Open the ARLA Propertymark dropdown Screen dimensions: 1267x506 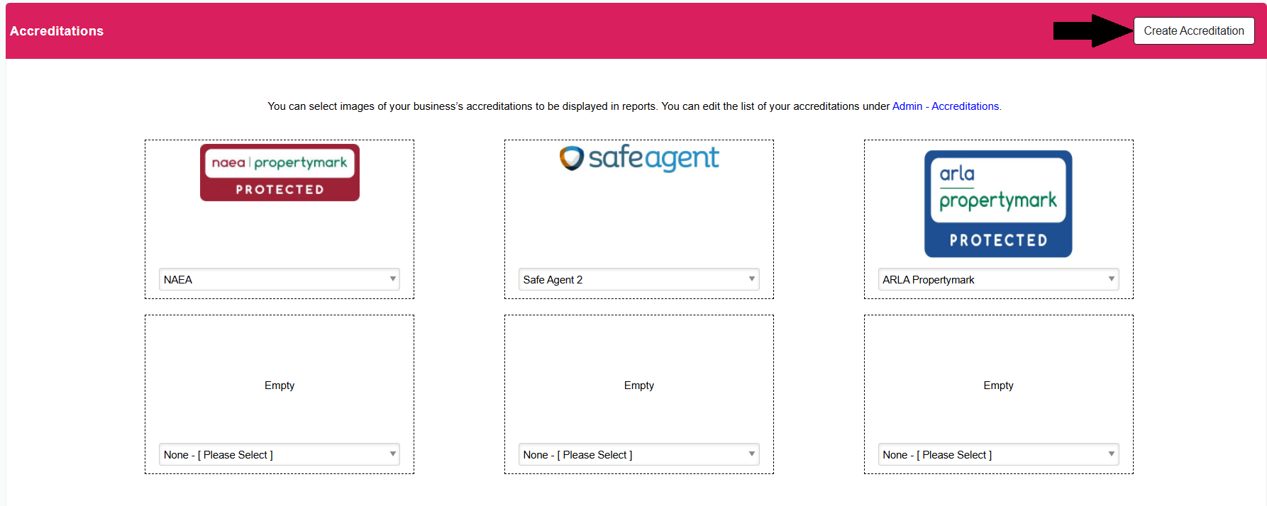pos(998,279)
